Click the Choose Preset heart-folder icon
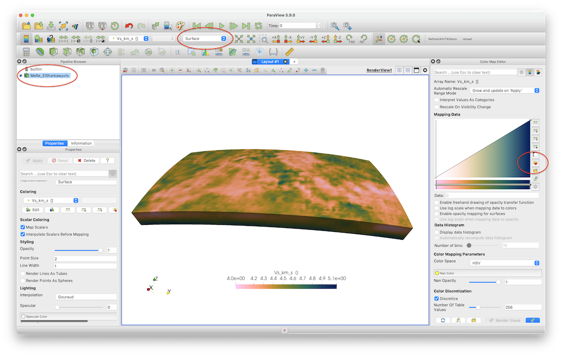This screenshot has width=562, height=356. [x=535, y=162]
